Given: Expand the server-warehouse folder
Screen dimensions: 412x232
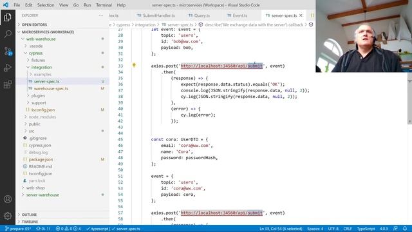Looking at the screenshot, I should coord(62,195).
